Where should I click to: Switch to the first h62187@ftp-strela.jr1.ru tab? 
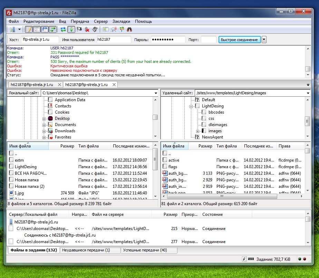click(x=32, y=85)
